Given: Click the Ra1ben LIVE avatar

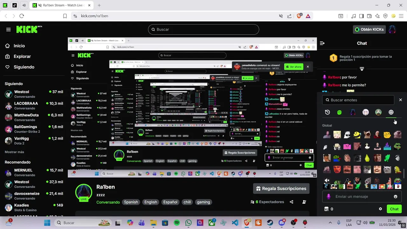Looking at the screenshot, I should point(84,192).
